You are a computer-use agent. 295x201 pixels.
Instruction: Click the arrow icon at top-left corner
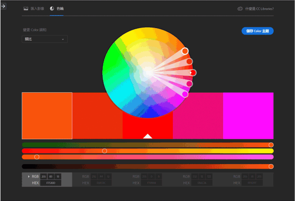click(x=3, y=6)
